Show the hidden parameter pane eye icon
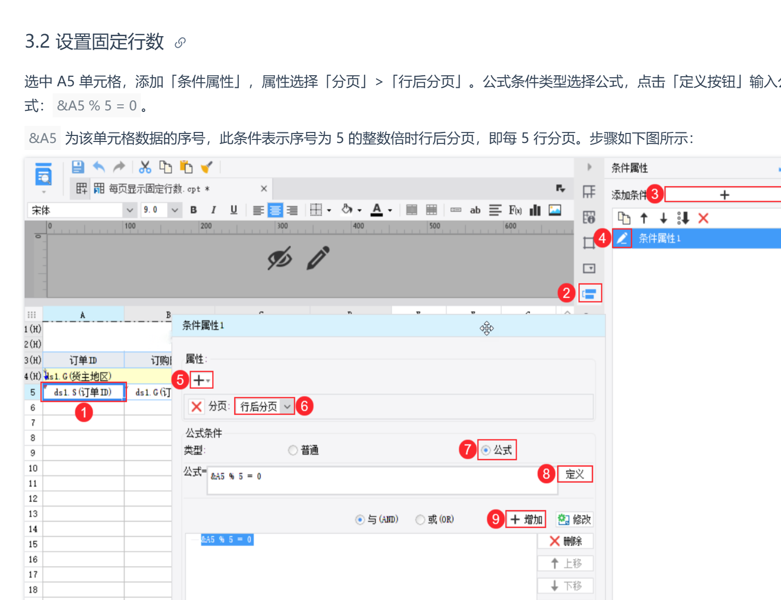Viewport: 781px width, 600px height. pos(279,258)
